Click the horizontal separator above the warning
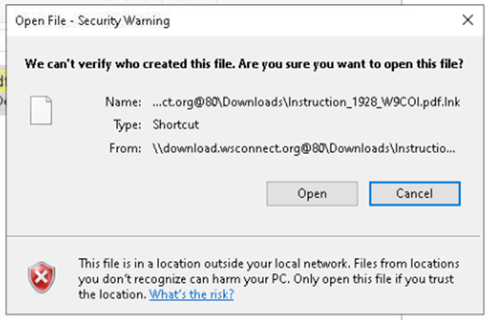This screenshot has height=320, width=490. [x=243, y=236]
